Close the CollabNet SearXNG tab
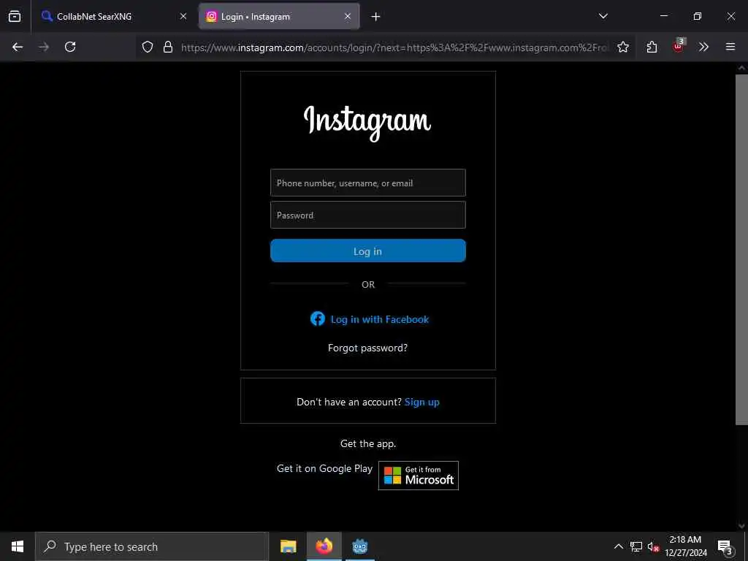748x561 pixels. point(183,16)
